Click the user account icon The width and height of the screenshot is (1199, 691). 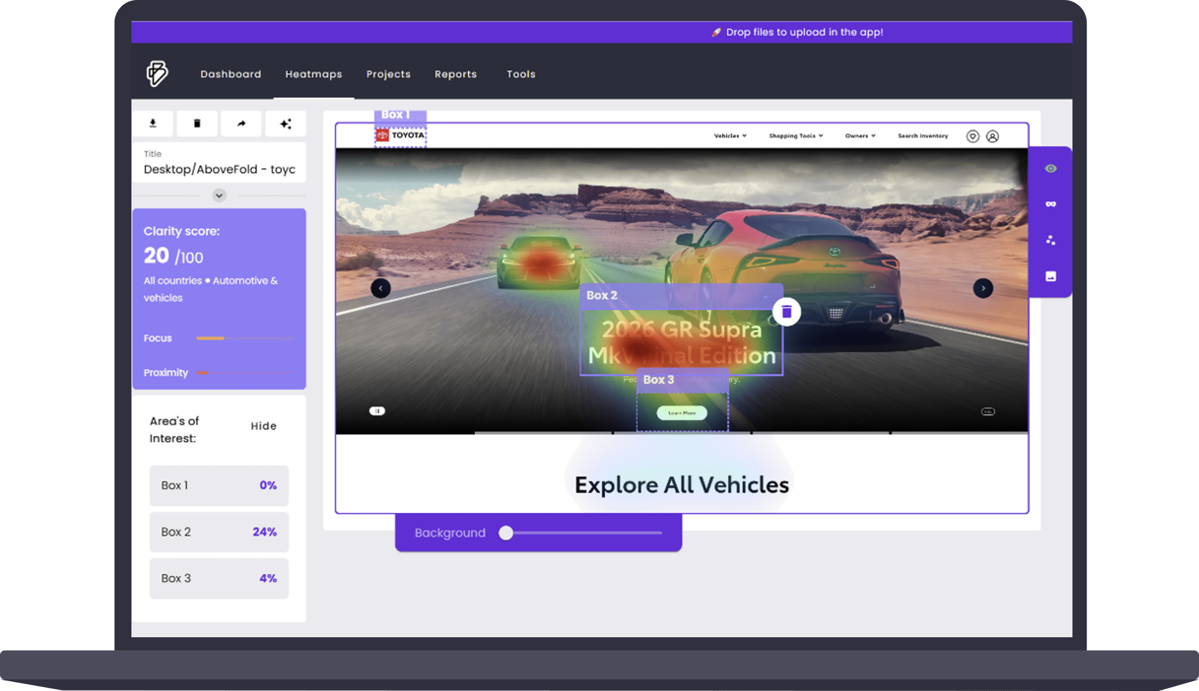coord(992,136)
